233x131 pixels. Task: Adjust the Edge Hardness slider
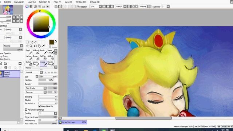coord(48,117)
